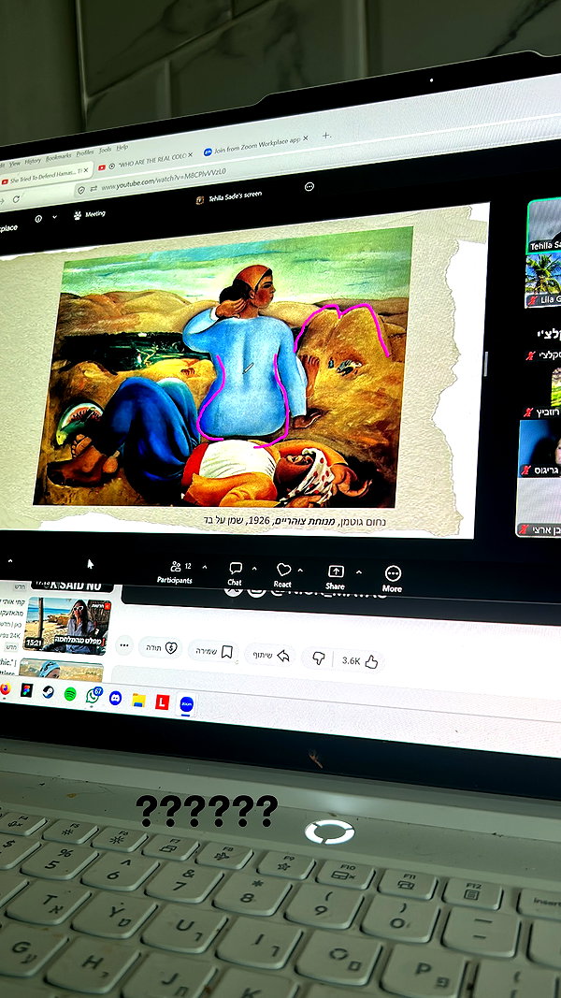Open the Zoom Participants panel

[x=175, y=571]
